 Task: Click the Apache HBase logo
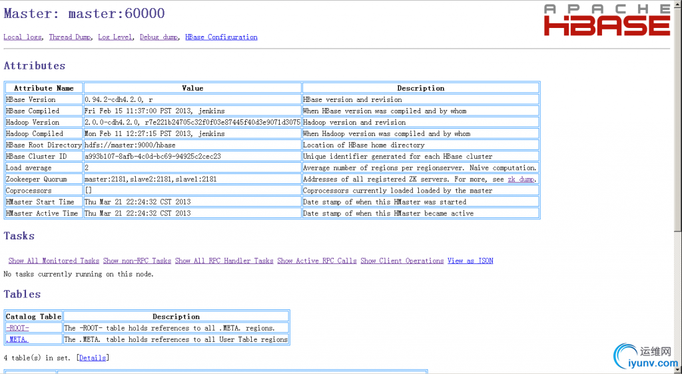607,20
